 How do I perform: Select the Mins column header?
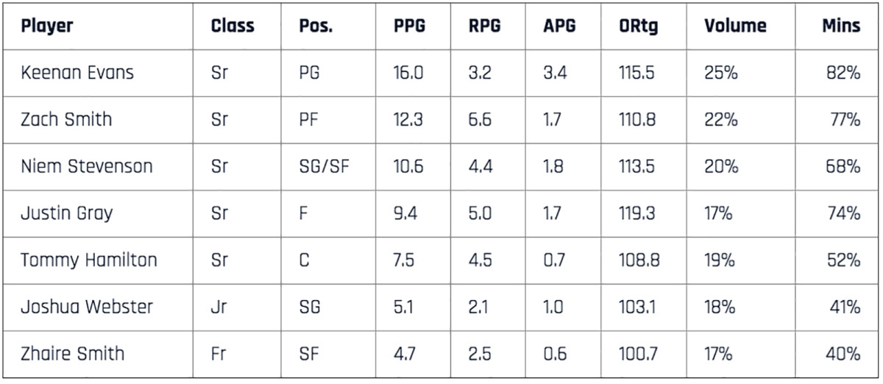[841, 26]
